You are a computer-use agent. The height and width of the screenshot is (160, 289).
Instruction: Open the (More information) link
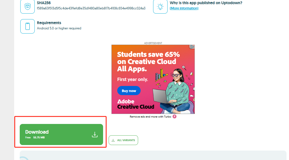[184, 8]
